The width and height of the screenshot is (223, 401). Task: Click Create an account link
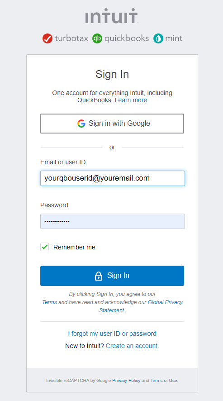132,346
